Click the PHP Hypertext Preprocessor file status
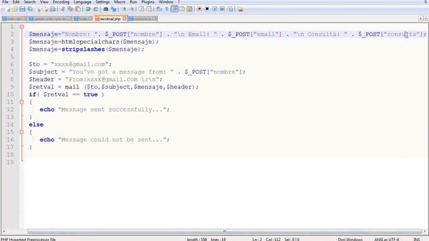Image resolution: width=429 pixels, height=241 pixels. pos(28,240)
